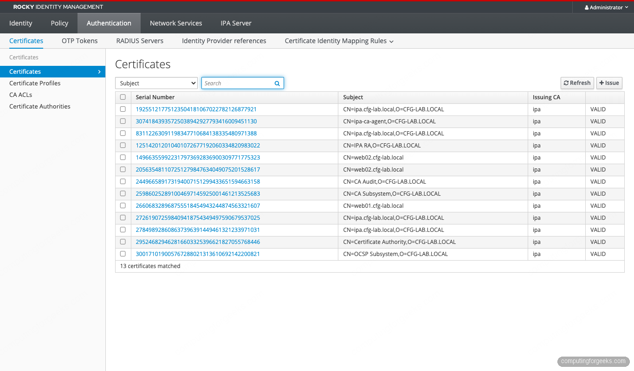
Task: Click the Rocky Identity Management logo
Action: tap(58, 7)
